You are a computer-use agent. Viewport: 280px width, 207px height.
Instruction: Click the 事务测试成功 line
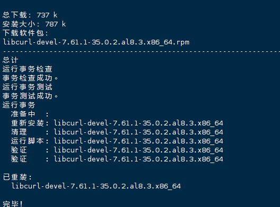pyautogui.click(x=30, y=96)
